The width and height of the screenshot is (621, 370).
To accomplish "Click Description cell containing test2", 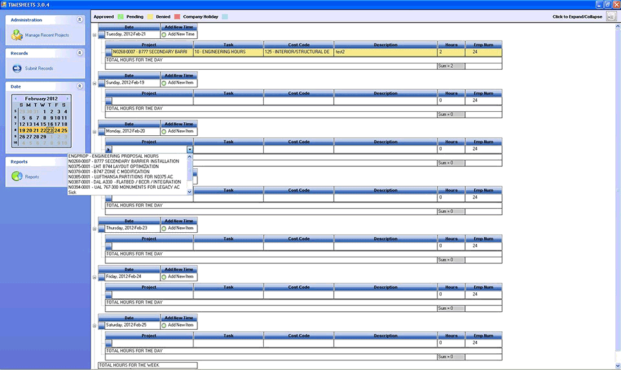I will click(x=386, y=52).
